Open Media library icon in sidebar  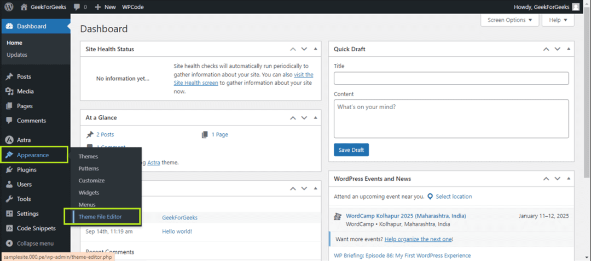pos(9,92)
